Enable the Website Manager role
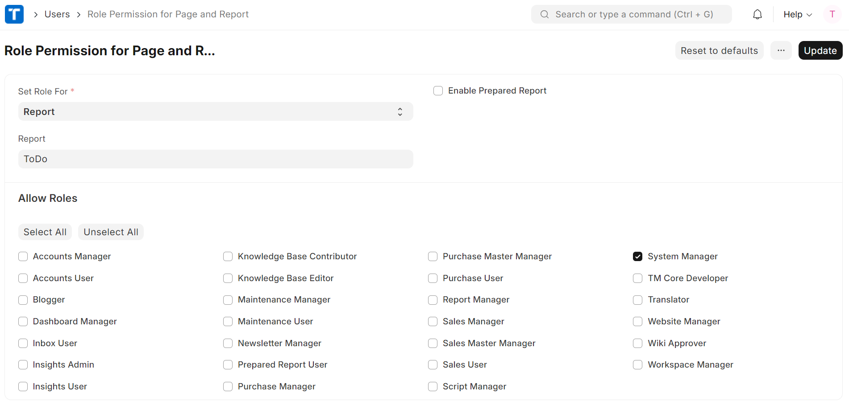Viewport: 849px width, 405px height. (637, 322)
